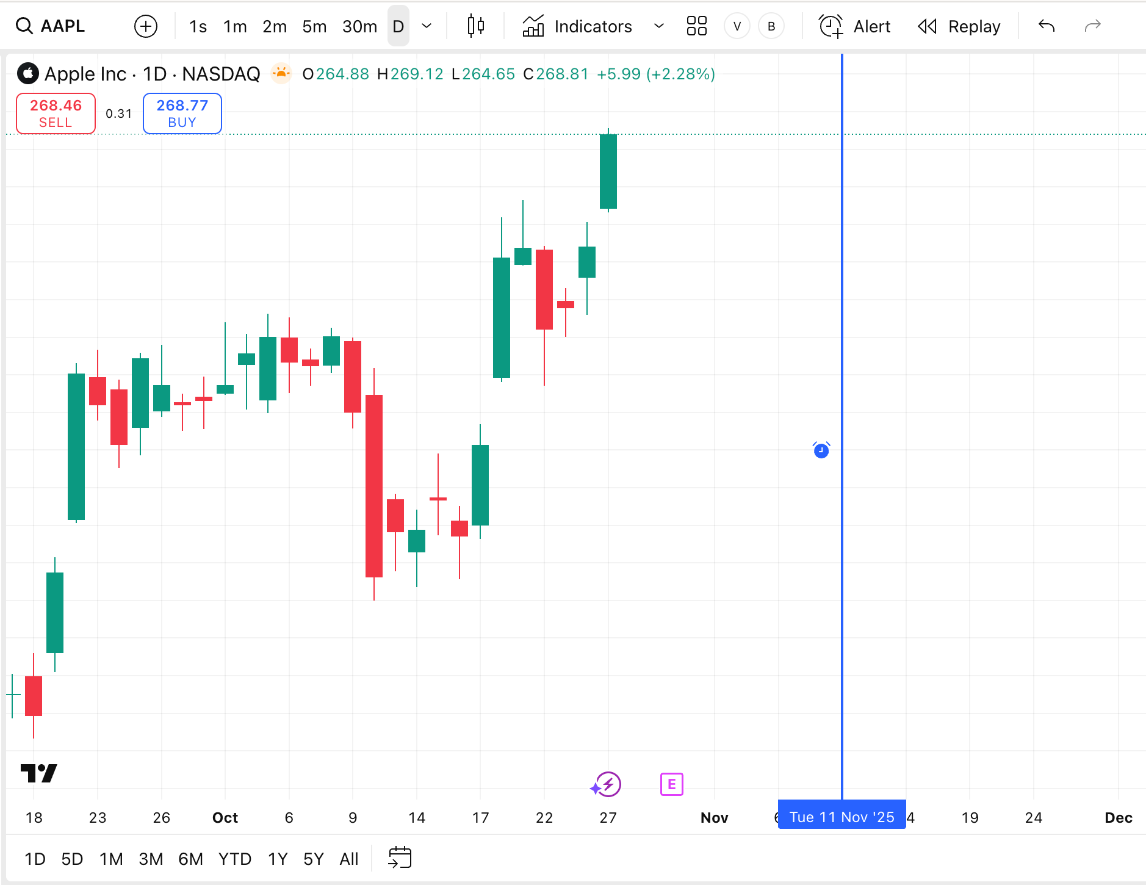This screenshot has height=885, width=1146.
Task: Start bar Replay mode
Action: 959,26
